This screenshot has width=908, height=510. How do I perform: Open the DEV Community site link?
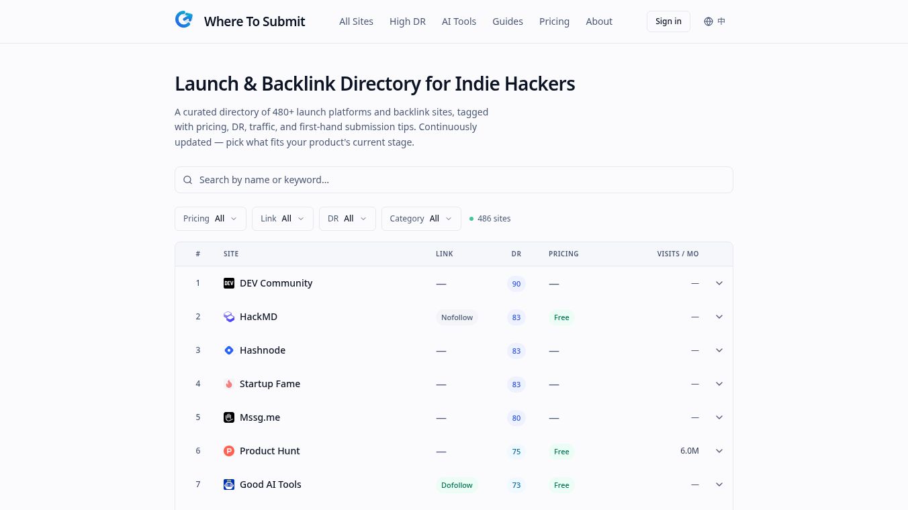(276, 283)
